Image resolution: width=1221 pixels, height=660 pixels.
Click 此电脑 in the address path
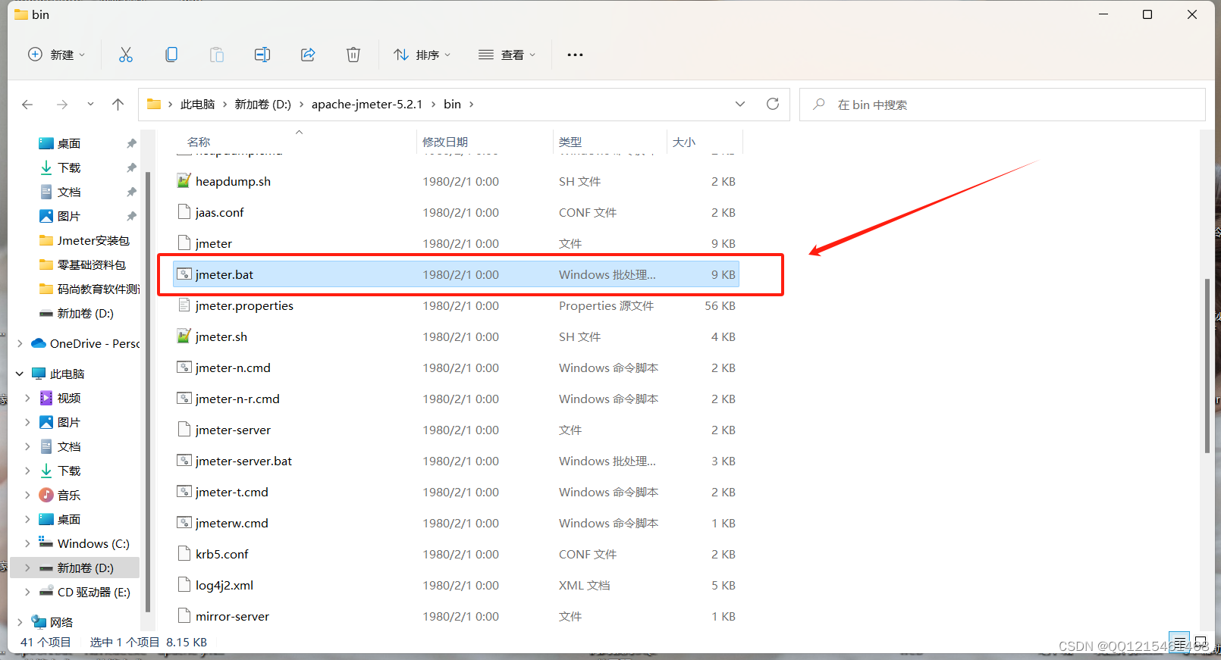[x=197, y=105]
